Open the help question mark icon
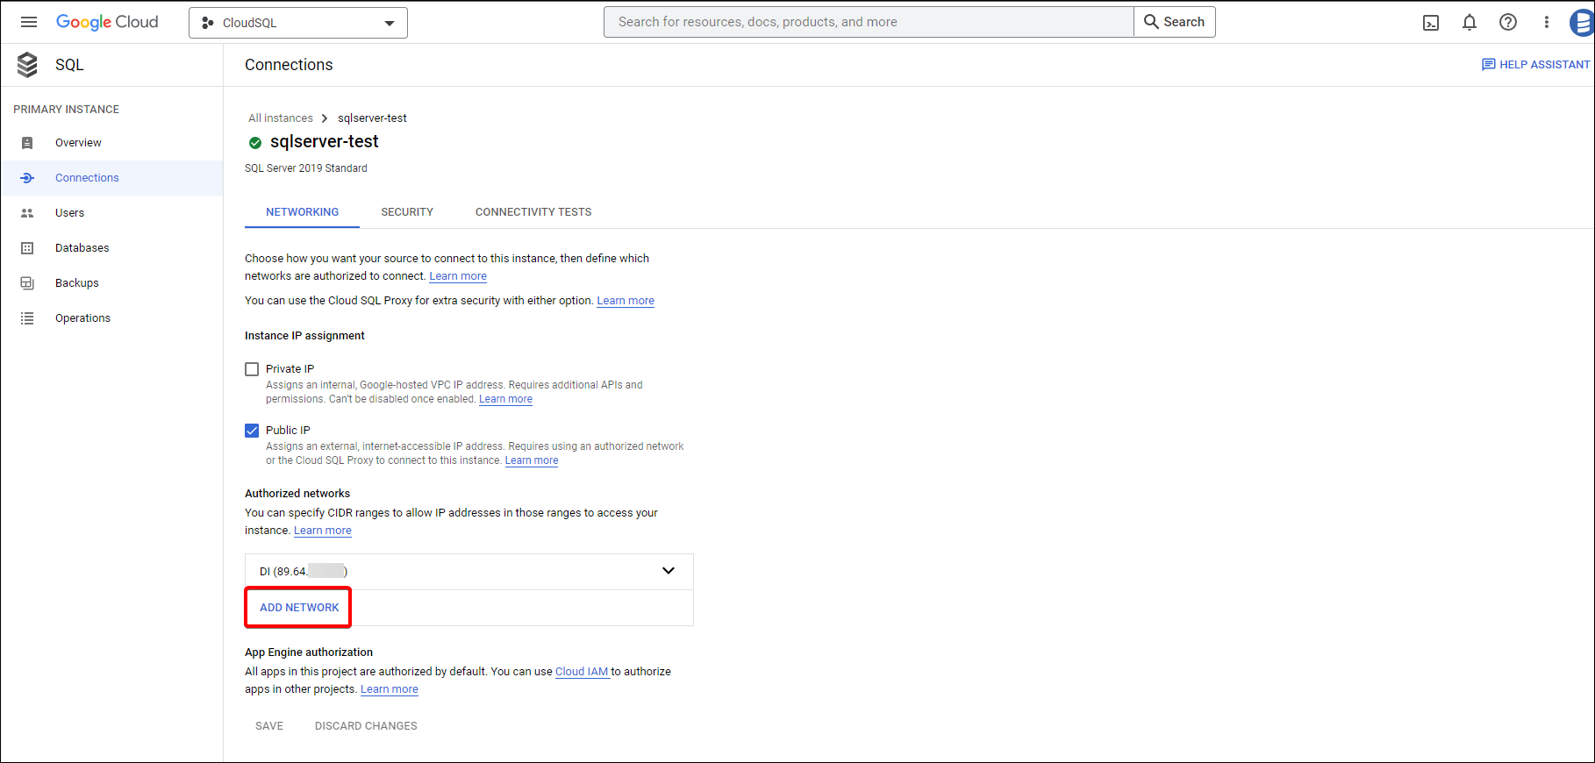 [1508, 23]
